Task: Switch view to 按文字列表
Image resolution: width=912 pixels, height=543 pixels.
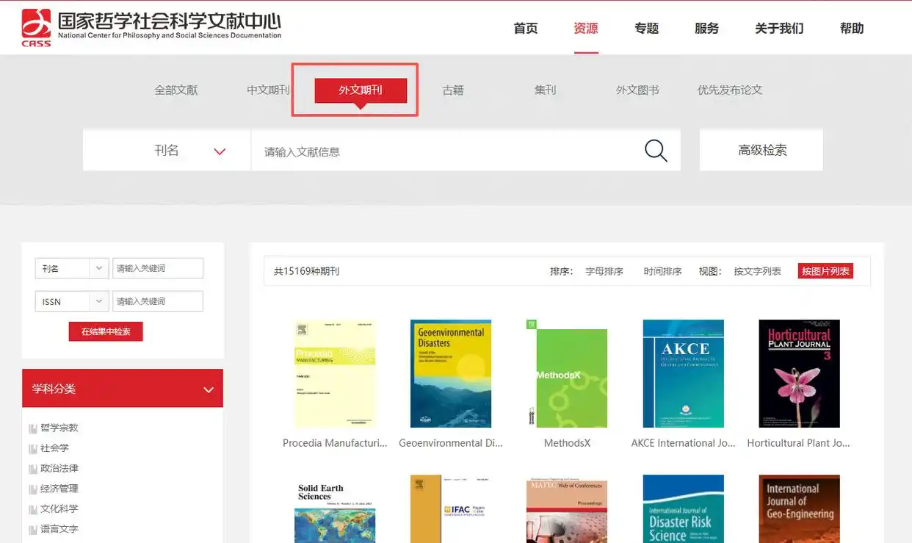Action: point(758,271)
